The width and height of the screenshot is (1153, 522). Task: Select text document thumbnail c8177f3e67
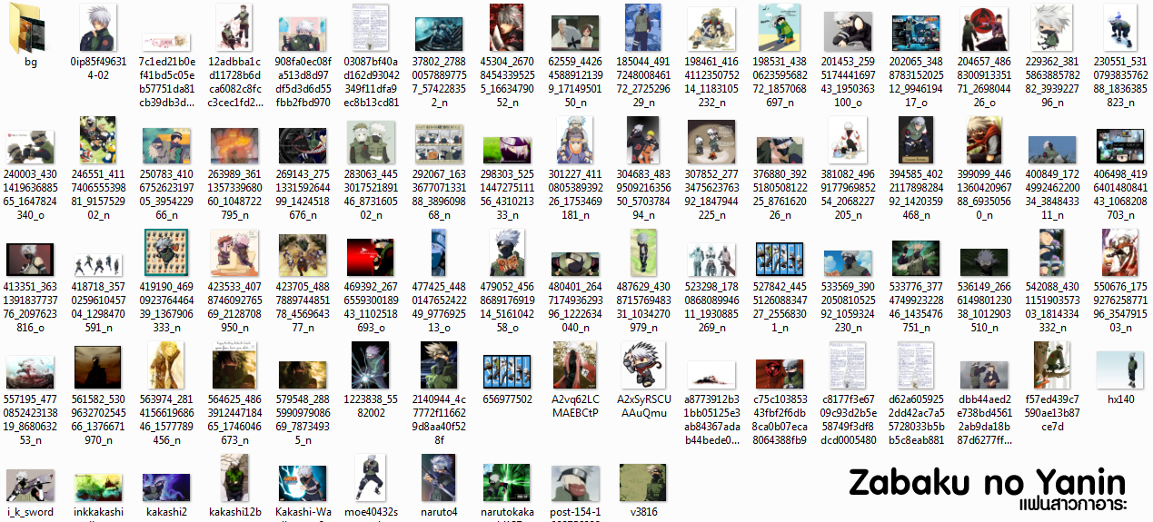pos(848,367)
